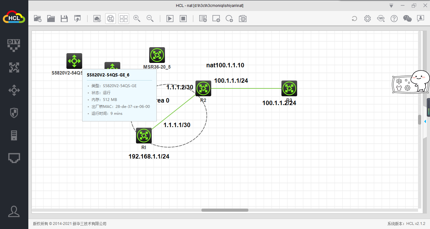Open the CMD command lookup tool
This screenshot has height=229, width=430.
(381, 19)
